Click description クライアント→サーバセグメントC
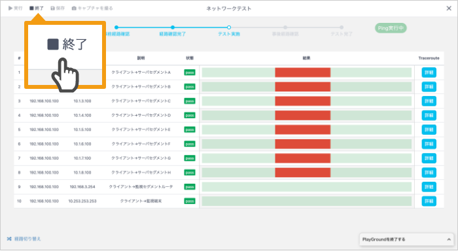458x251 pixels. coord(141,101)
